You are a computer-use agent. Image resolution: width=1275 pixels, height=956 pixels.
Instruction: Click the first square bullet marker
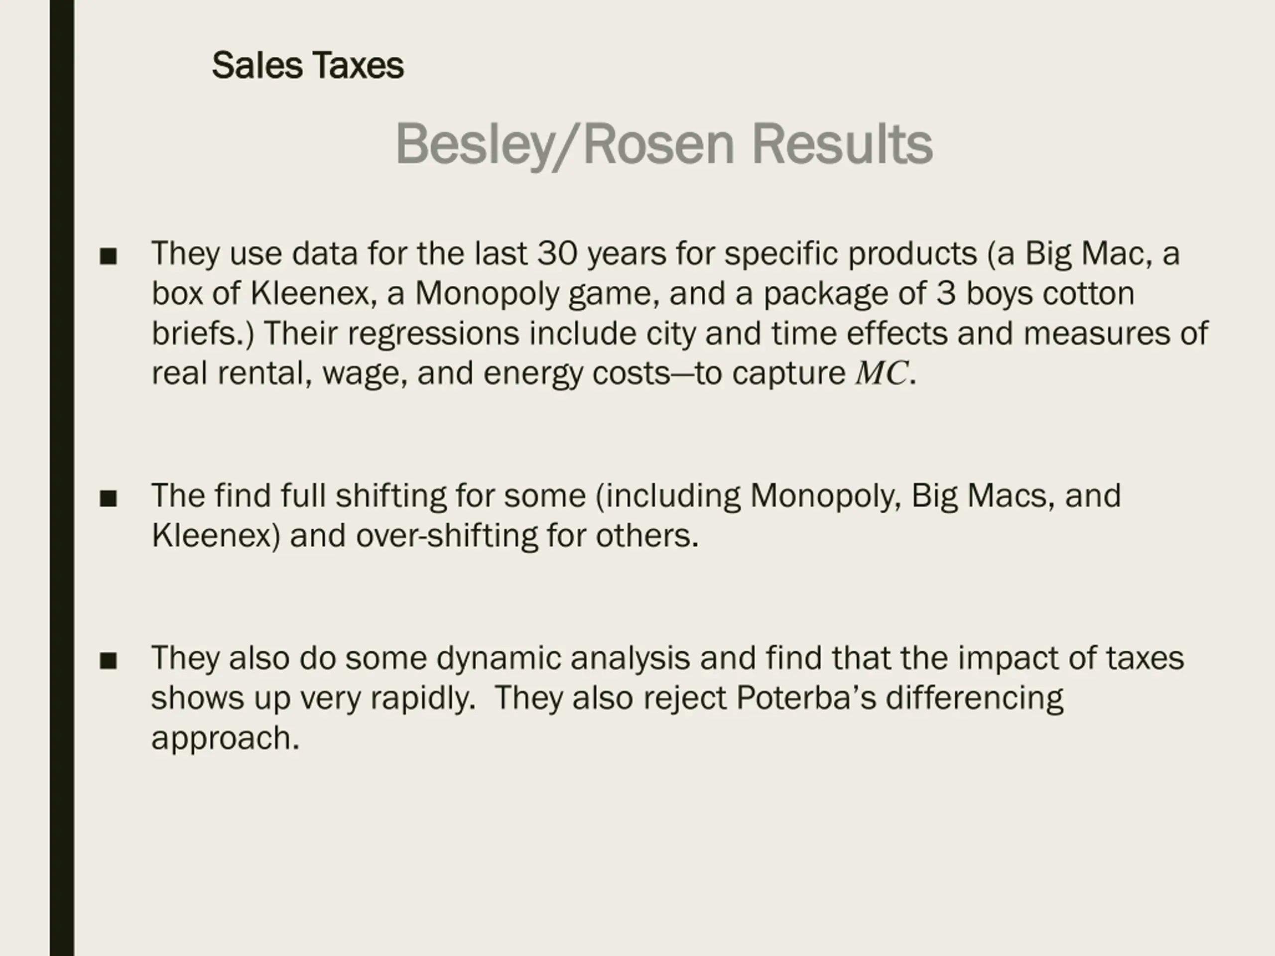click(108, 256)
